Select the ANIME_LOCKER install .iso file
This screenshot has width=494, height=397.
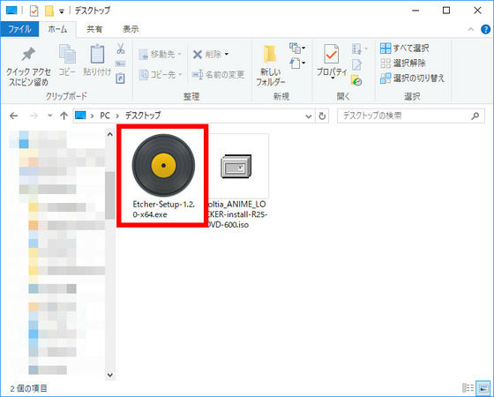pyautogui.click(x=237, y=182)
